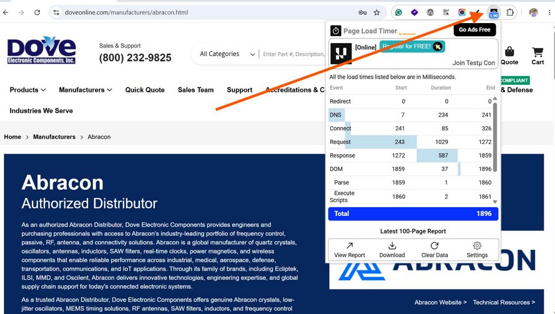Bookmark this page with the star icon
The image size is (555, 314).
pyautogui.click(x=376, y=12)
